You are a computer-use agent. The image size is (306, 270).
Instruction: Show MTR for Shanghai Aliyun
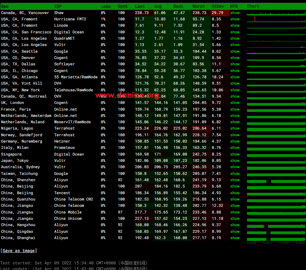click(x=235, y=238)
